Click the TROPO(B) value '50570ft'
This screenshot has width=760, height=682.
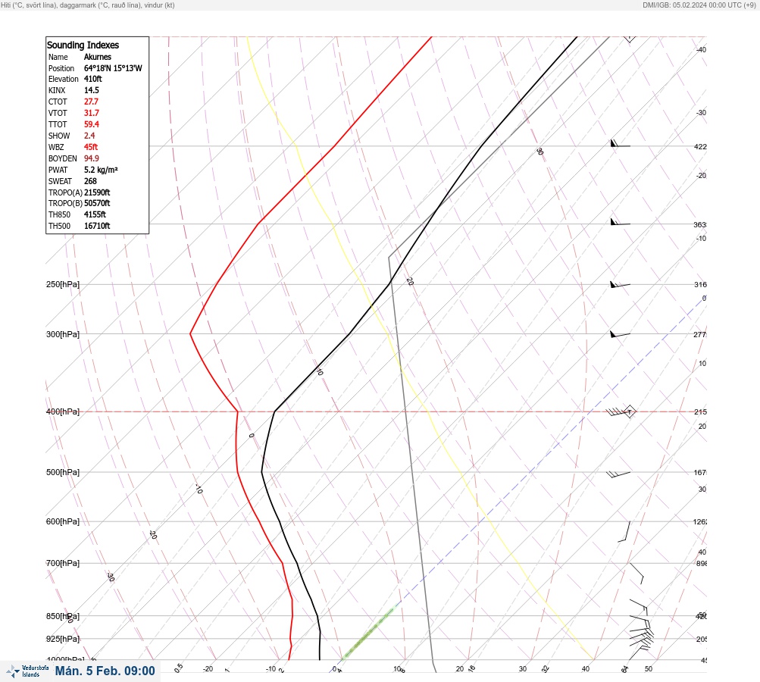[x=97, y=203]
